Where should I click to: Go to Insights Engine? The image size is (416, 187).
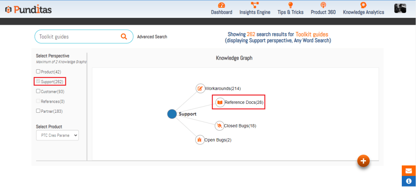click(x=255, y=9)
